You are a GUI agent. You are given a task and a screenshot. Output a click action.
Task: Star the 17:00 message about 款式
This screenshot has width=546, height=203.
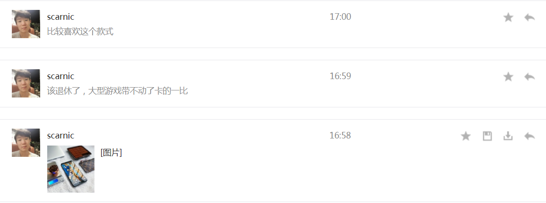508,17
